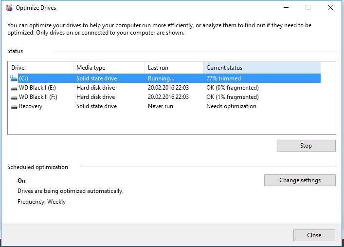Click the Needs optimization status entry
Screen dimensions: 344x247
[231, 106]
